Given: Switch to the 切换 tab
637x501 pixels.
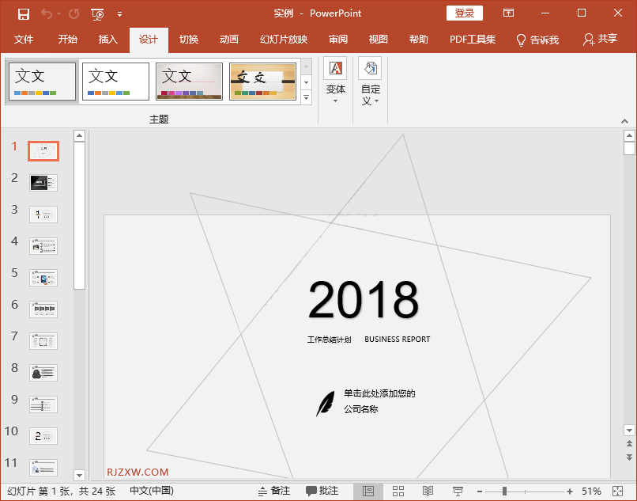Looking at the screenshot, I should tap(189, 40).
